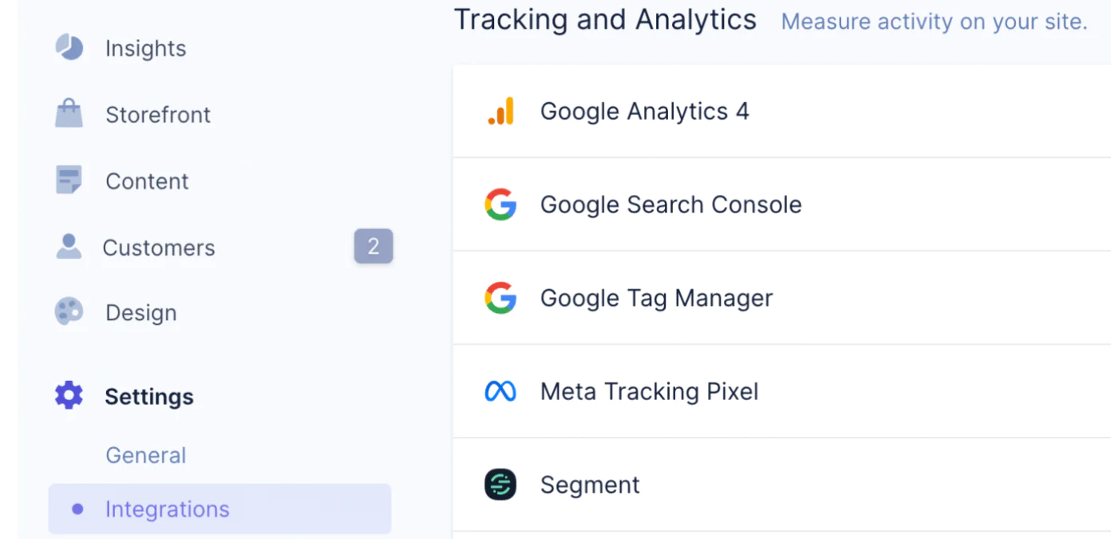Image resolution: width=1111 pixels, height=539 pixels.
Task: Click the Storefront shopping bag icon
Action: coord(69,113)
